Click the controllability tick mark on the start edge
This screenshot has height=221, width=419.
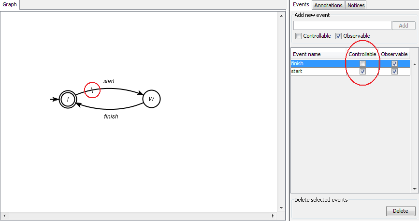[92, 90]
